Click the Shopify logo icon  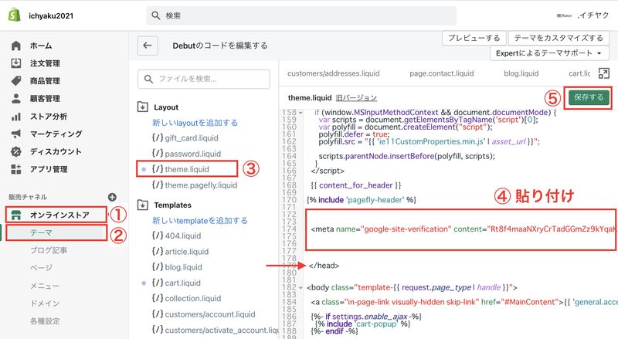(x=14, y=15)
